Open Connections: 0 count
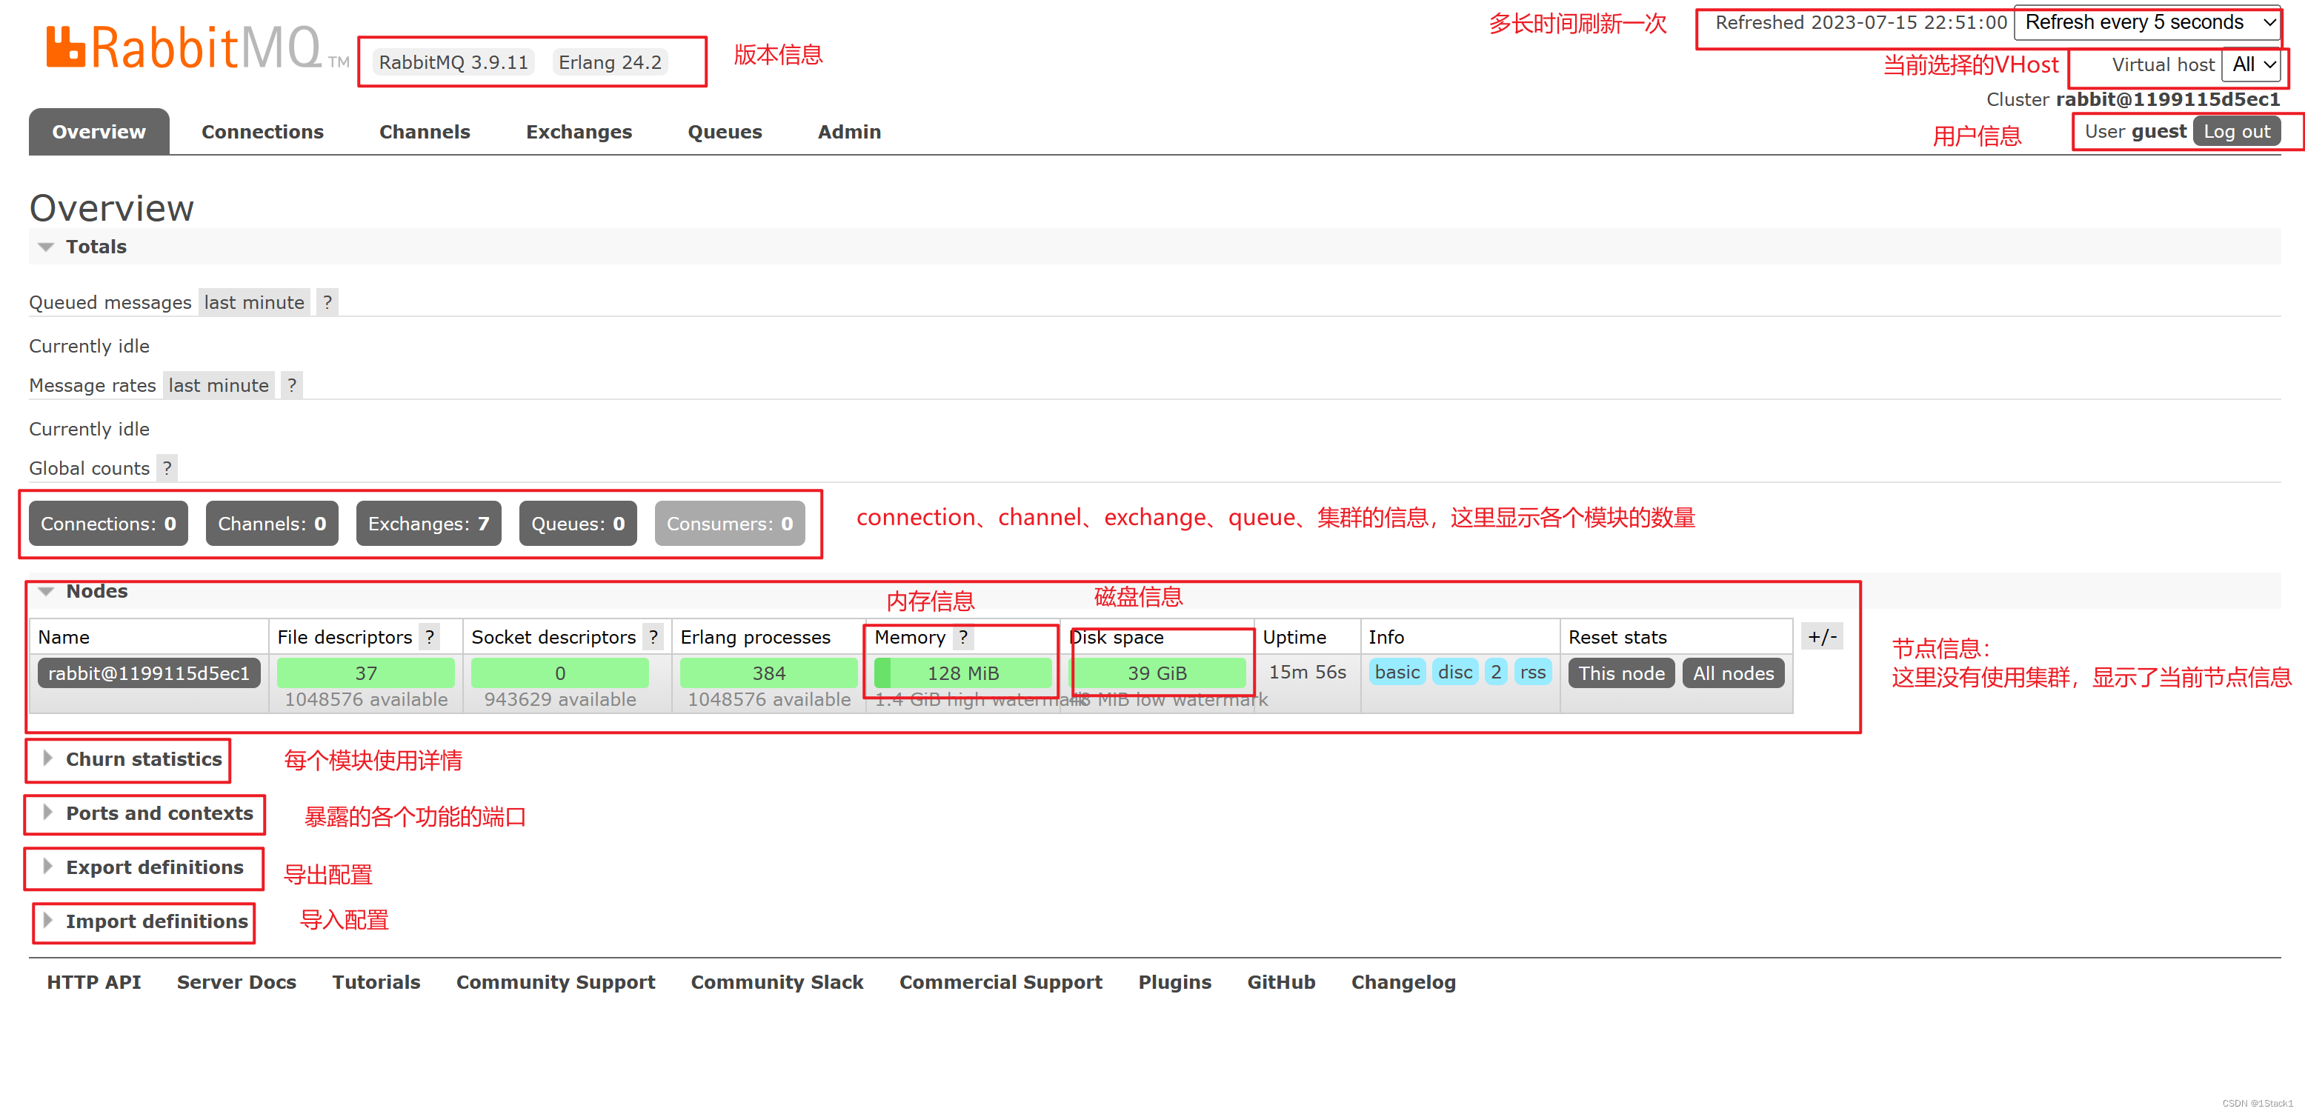Screen dimensions: 2305x1114 (x=108, y=524)
